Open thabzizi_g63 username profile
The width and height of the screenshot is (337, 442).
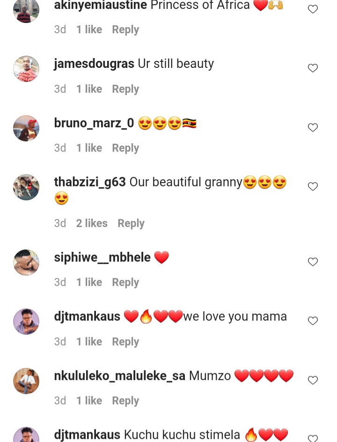click(90, 182)
